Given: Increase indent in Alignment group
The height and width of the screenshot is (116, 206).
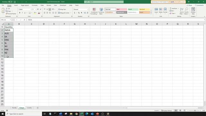Looking at the screenshot, I should [56, 13].
